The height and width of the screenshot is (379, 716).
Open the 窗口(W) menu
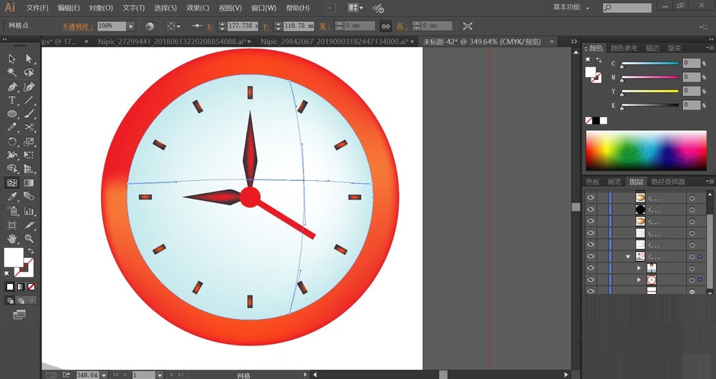263,8
